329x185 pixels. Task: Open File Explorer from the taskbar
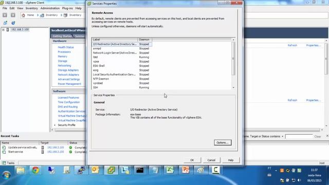click(x=21, y=170)
